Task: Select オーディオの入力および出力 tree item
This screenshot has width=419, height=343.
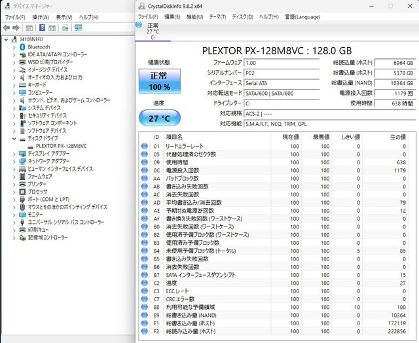Action: [55, 77]
